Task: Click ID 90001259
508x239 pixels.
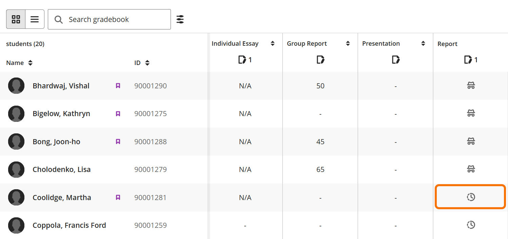Action: [x=151, y=225]
